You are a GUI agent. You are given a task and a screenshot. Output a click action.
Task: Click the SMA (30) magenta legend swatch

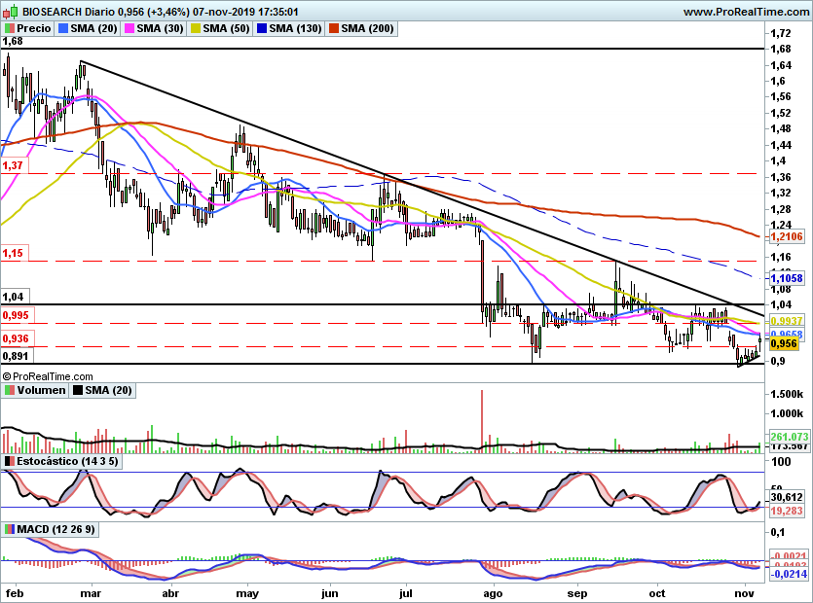coord(129,28)
